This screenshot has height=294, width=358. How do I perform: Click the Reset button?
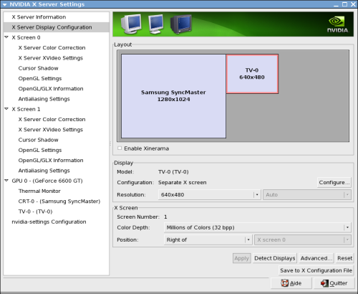click(x=344, y=258)
